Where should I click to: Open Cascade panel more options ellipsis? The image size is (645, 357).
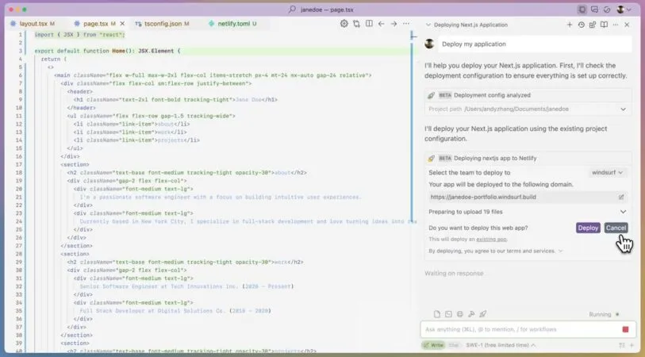pos(616,25)
